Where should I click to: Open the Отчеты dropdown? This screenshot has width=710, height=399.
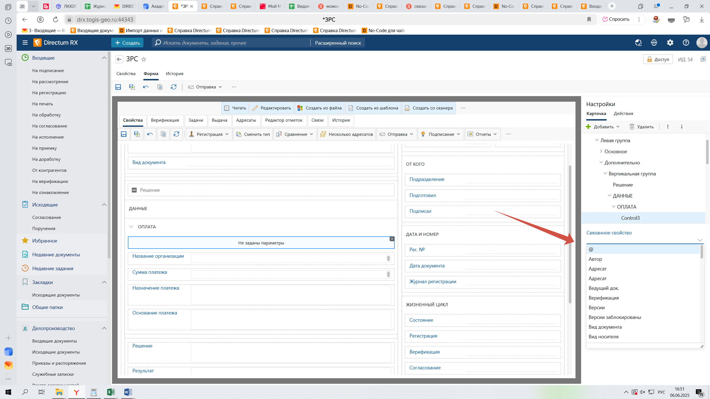482,134
